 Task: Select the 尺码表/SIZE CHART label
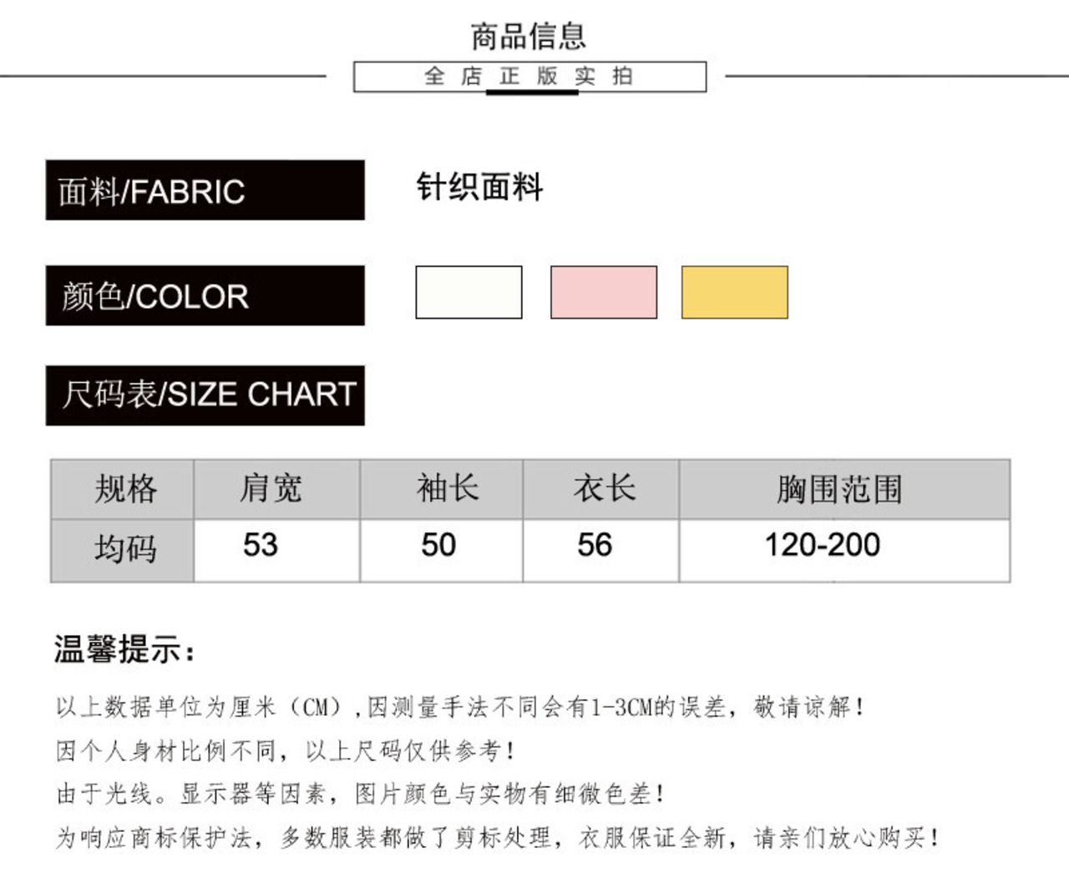[x=205, y=395]
